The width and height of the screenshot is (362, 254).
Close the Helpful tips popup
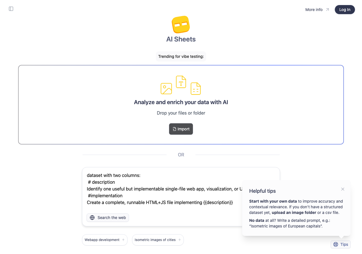pyautogui.click(x=343, y=189)
